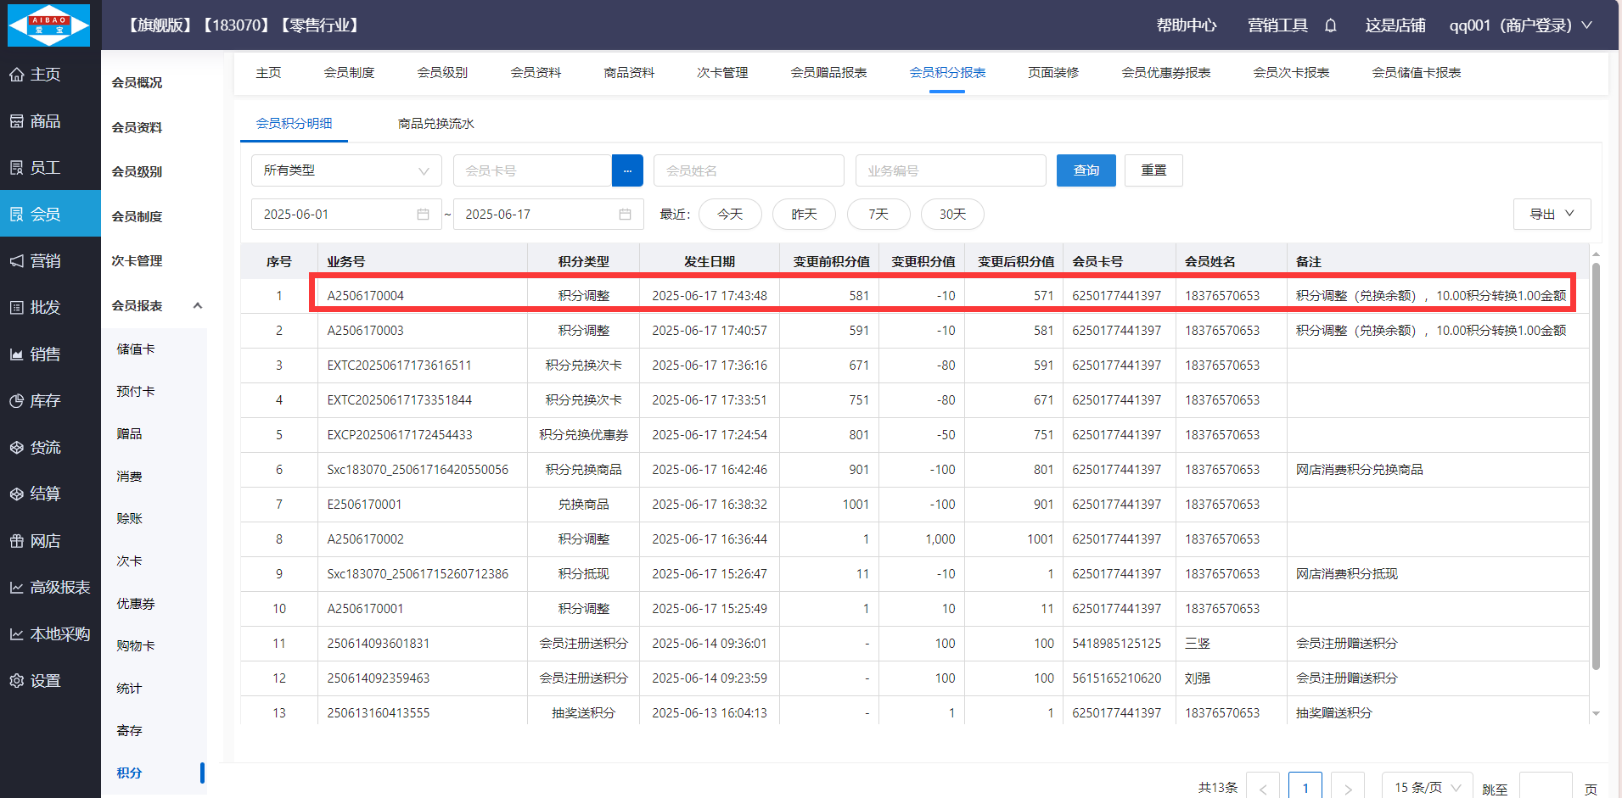Filter by 今天
The image size is (1622, 798).
[730, 215]
